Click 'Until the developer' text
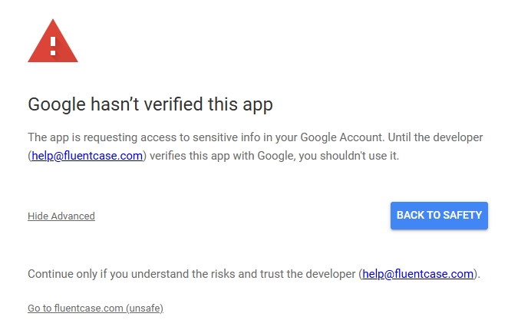 click(x=435, y=137)
